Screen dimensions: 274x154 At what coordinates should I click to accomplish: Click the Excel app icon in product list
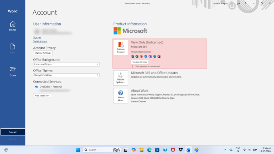tap(137, 57)
